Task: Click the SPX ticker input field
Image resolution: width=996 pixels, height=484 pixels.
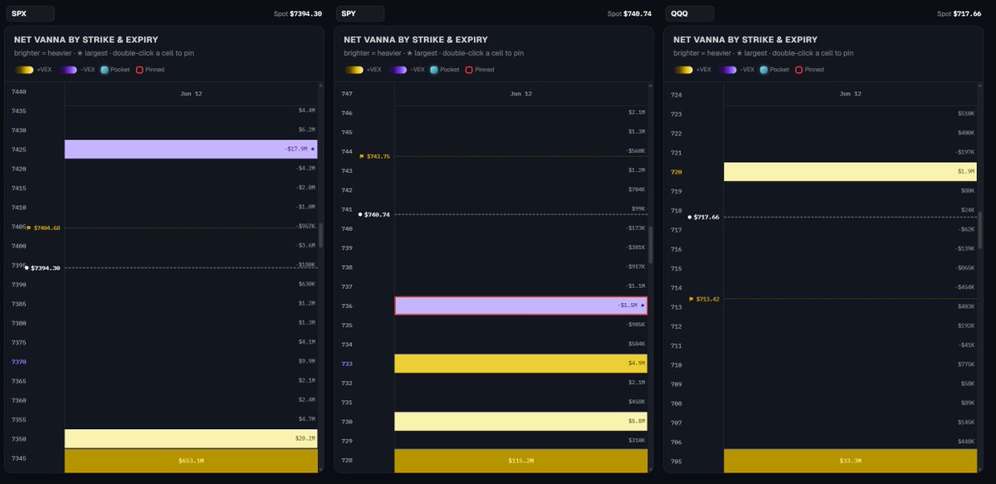Action: 30,13
